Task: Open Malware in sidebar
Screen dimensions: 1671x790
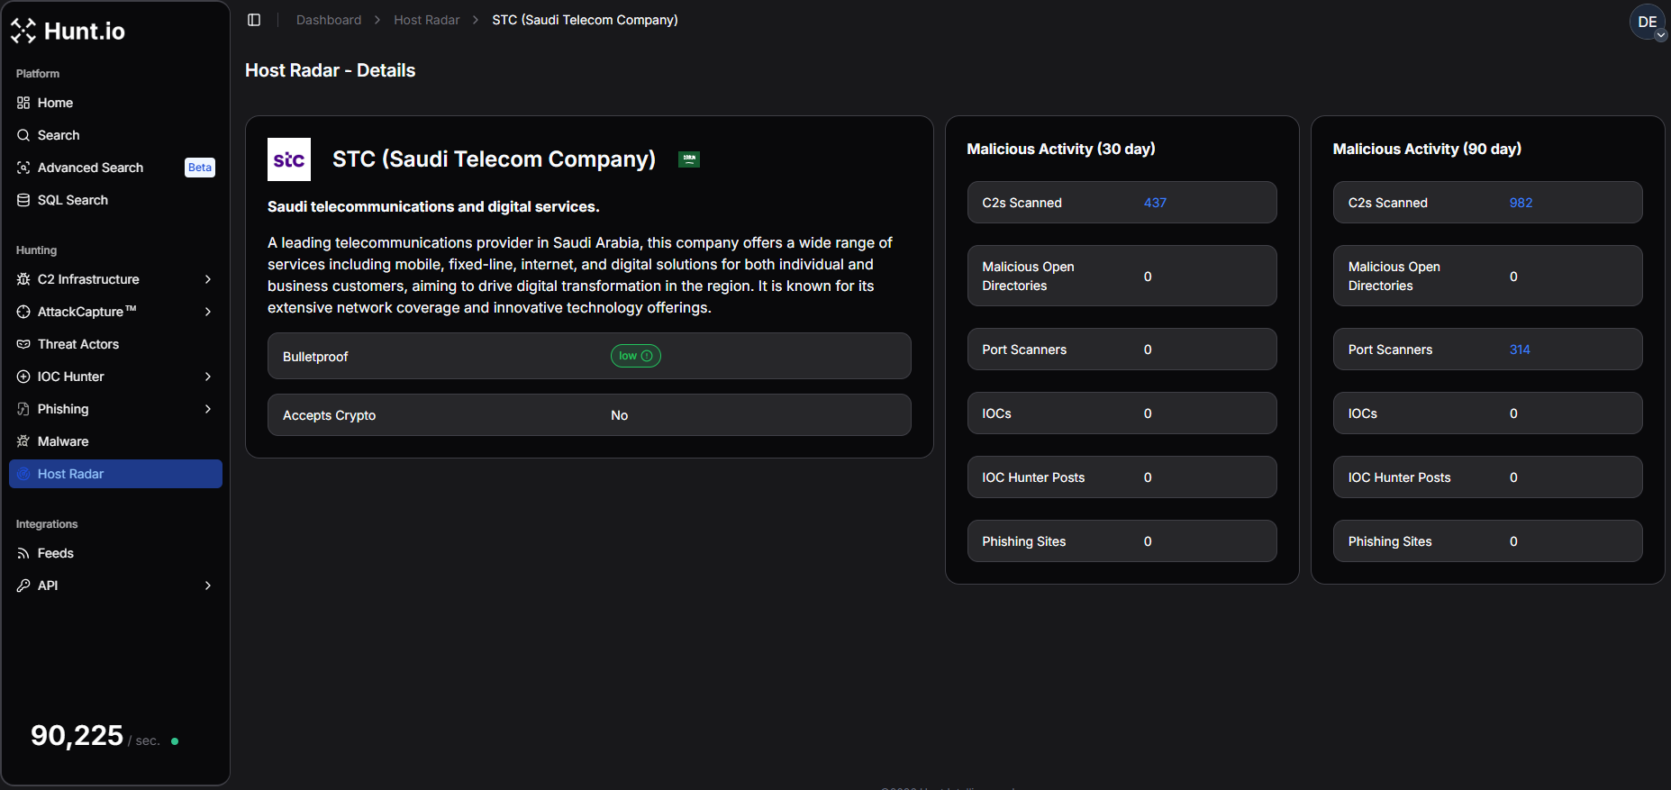Action: (115, 441)
